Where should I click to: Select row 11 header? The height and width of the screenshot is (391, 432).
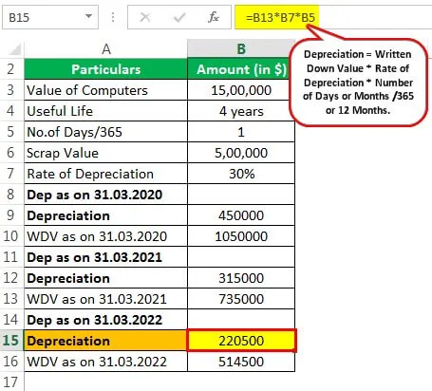pyautogui.click(x=11, y=257)
